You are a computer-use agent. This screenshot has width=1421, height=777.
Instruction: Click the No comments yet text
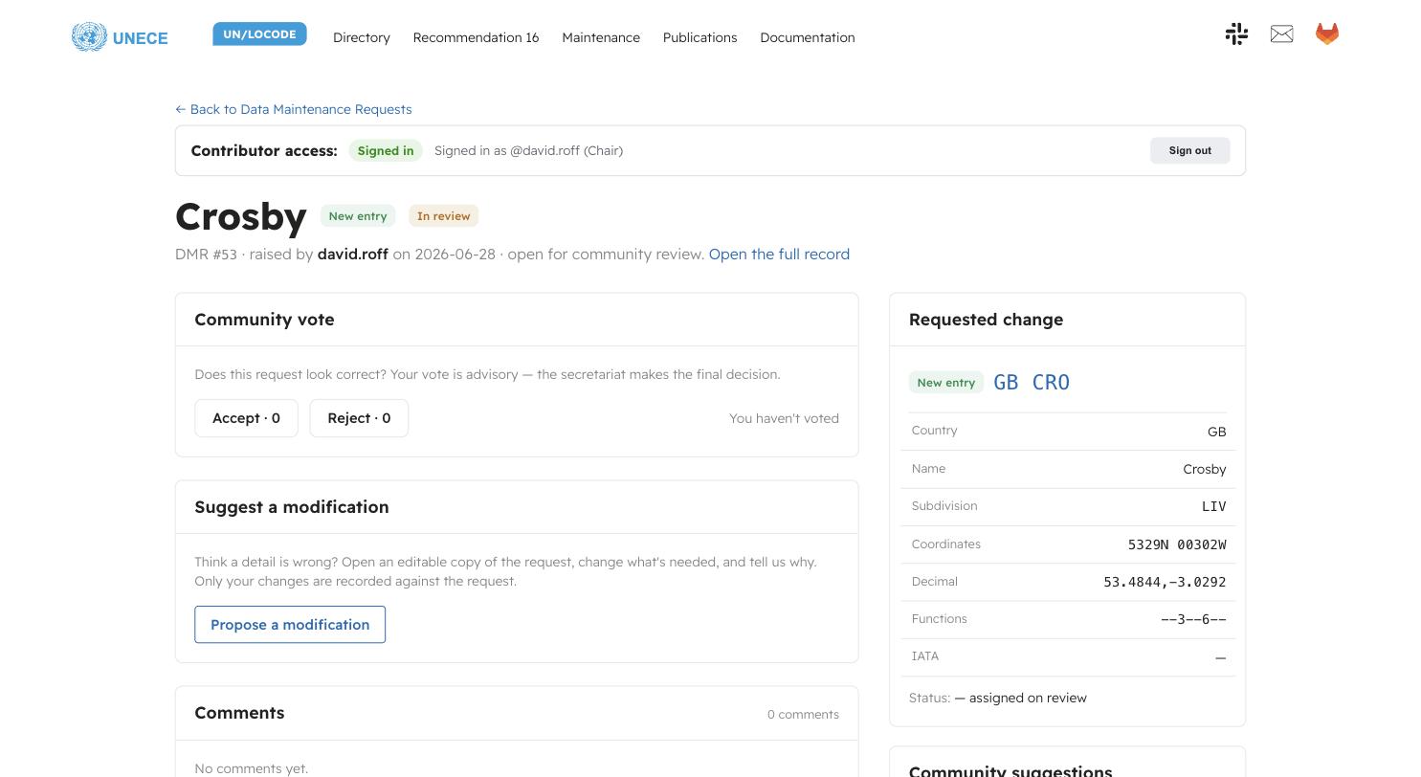[251, 768]
